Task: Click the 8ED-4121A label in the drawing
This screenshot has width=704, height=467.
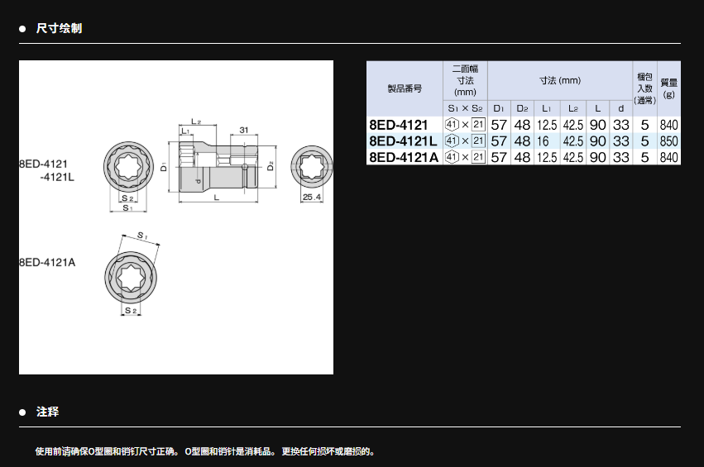Action: (48, 262)
